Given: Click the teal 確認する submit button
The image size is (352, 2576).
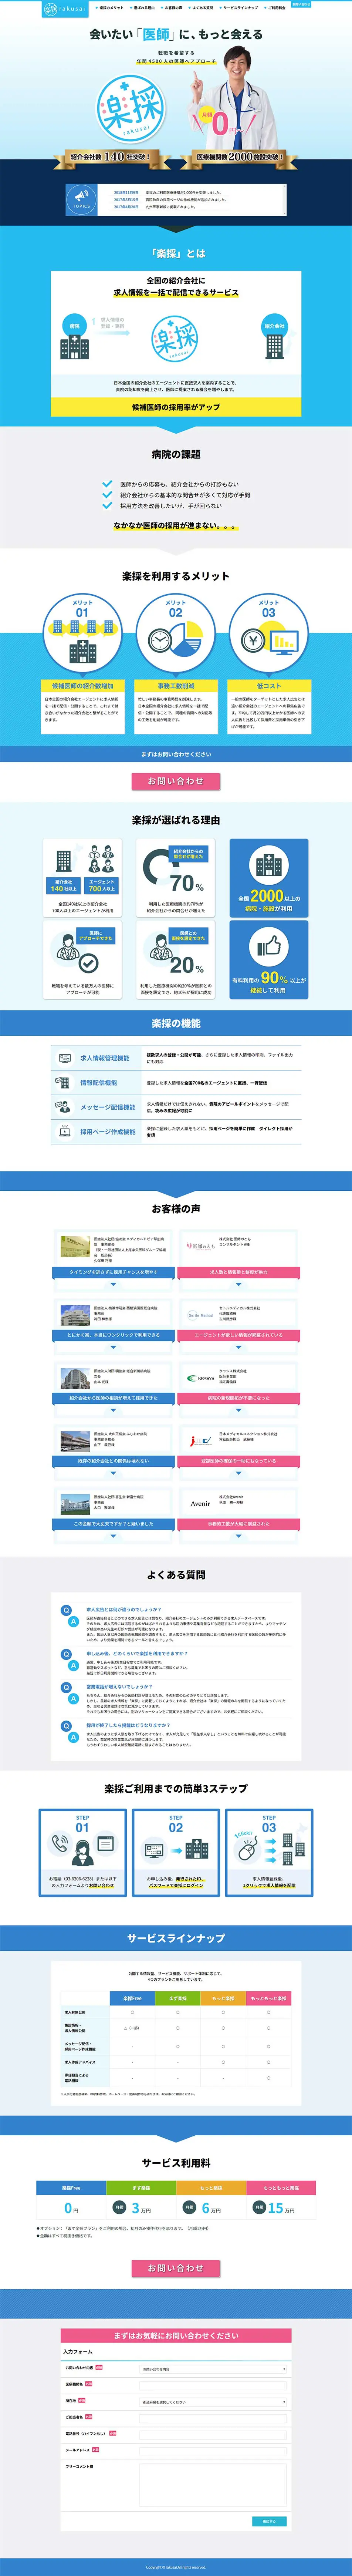Looking at the screenshot, I should click(269, 2521).
